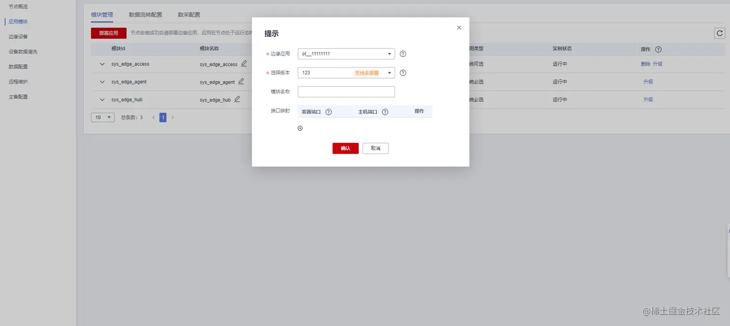The image size is (730, 326).
Task: Click the 部署应用 button
Action: pos(109,33)
